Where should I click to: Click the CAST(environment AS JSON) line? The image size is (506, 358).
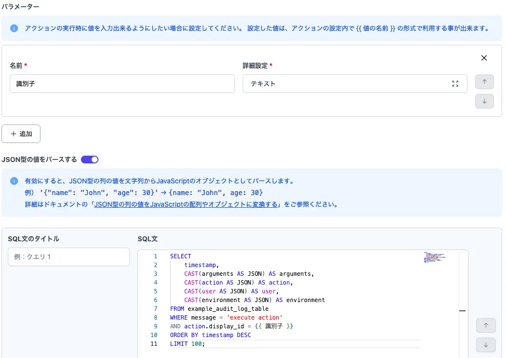pyautogui.click(x=254, y=300)
